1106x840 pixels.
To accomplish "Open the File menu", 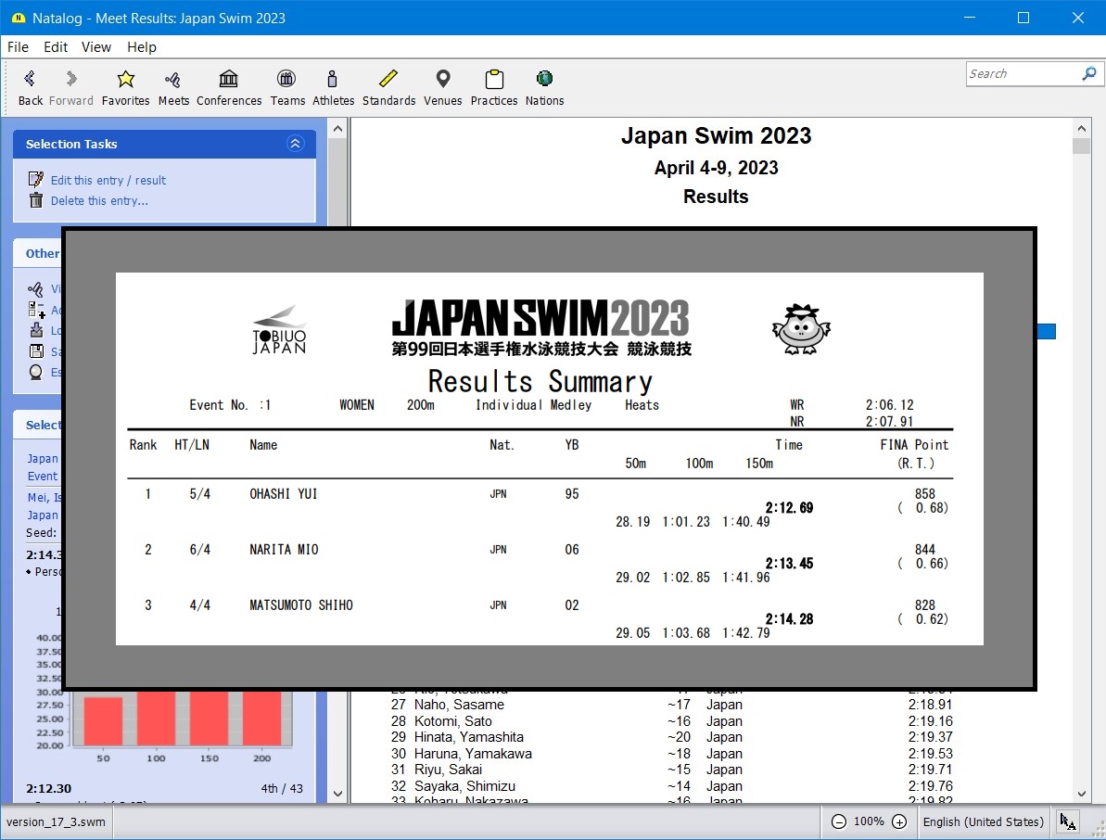I will pos(18,47).
